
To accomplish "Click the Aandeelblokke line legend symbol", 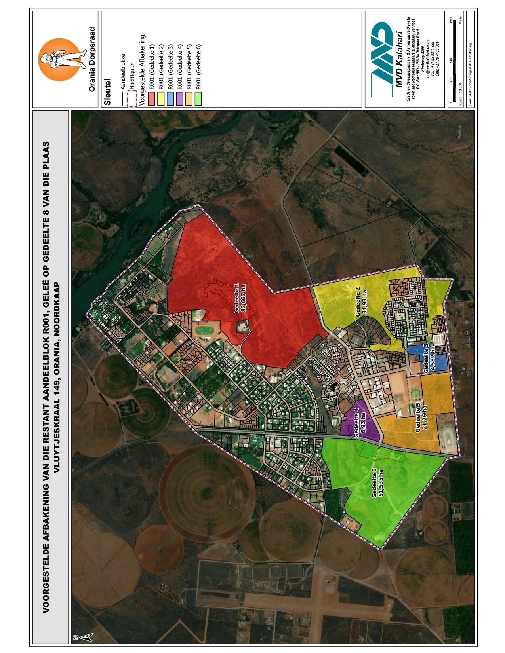I will pos(122,99).
